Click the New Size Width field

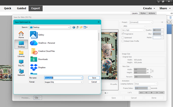(x=140, y=69)
